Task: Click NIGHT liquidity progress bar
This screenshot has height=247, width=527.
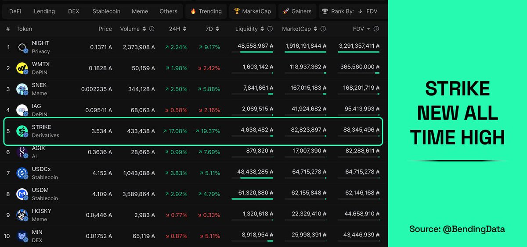Action: pyautogui.click(x=252, y=52)
